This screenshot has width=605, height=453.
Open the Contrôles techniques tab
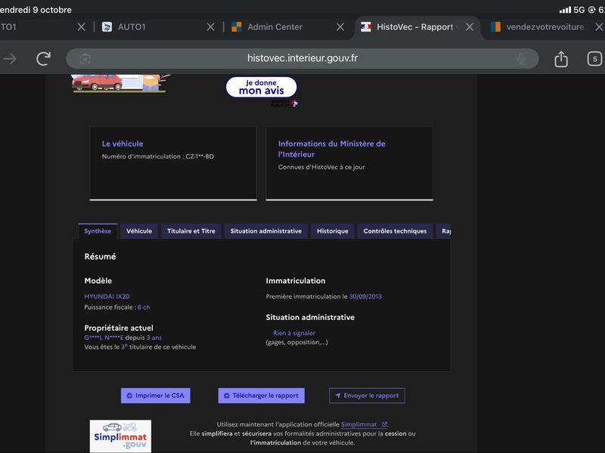pyautogui.click(x=395, y=231)
